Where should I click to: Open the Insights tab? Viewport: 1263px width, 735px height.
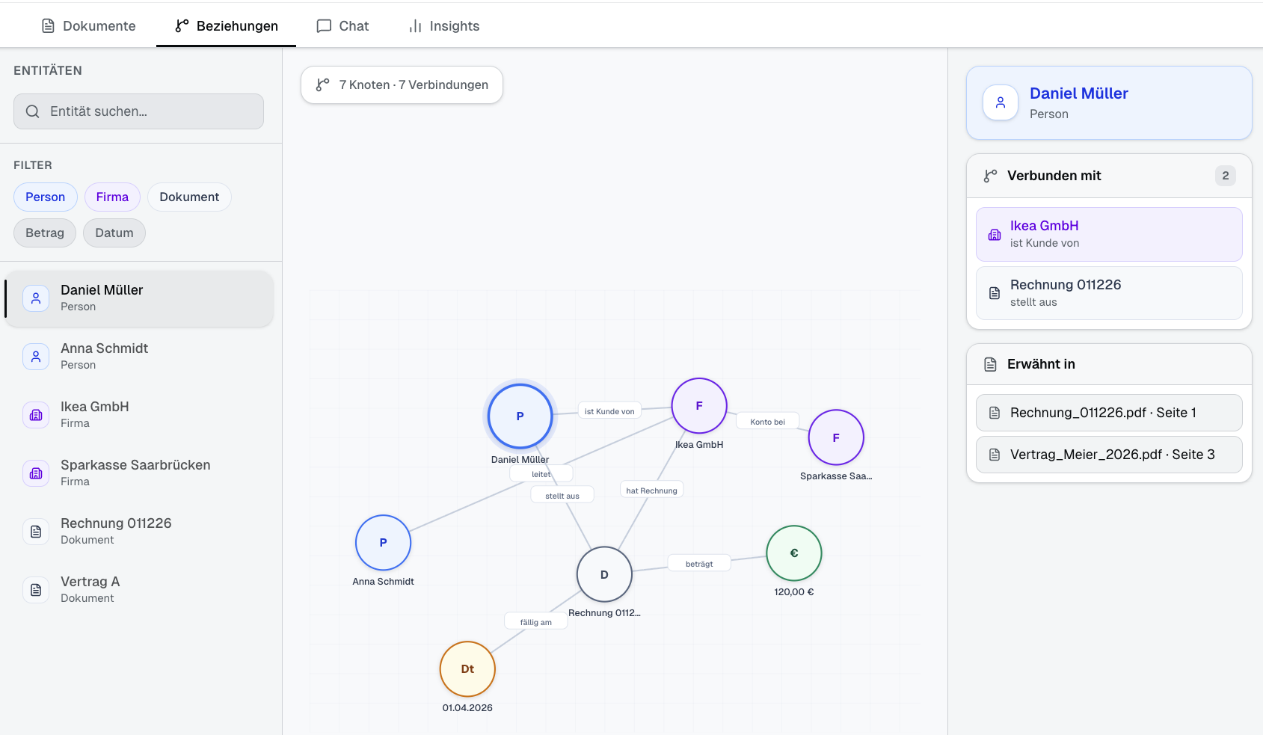pyautogui.click(x=443, y=26)
